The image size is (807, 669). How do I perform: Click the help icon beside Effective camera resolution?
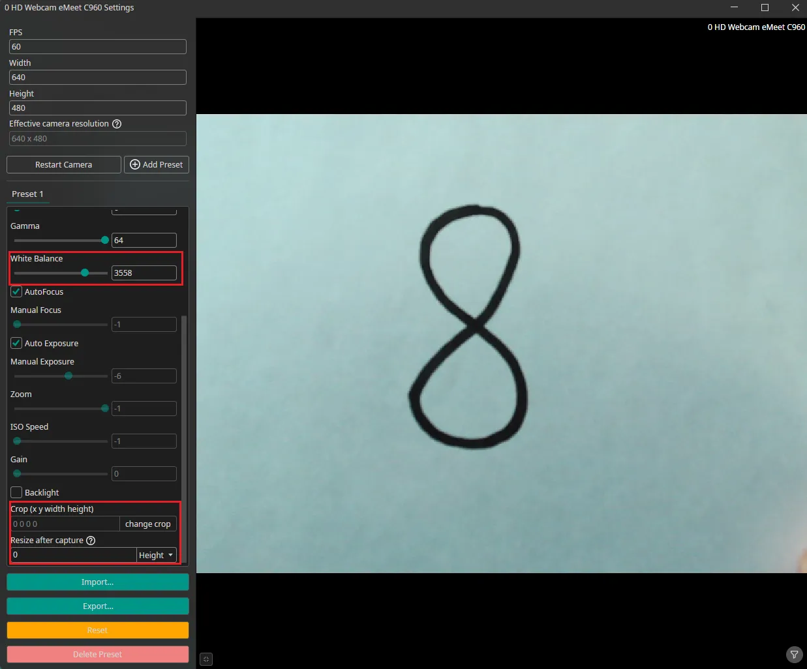click(117, 123)
